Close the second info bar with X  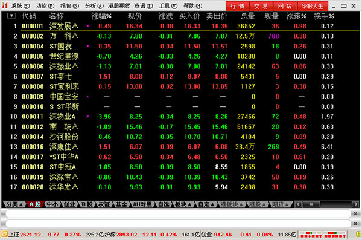click(355, 224)
